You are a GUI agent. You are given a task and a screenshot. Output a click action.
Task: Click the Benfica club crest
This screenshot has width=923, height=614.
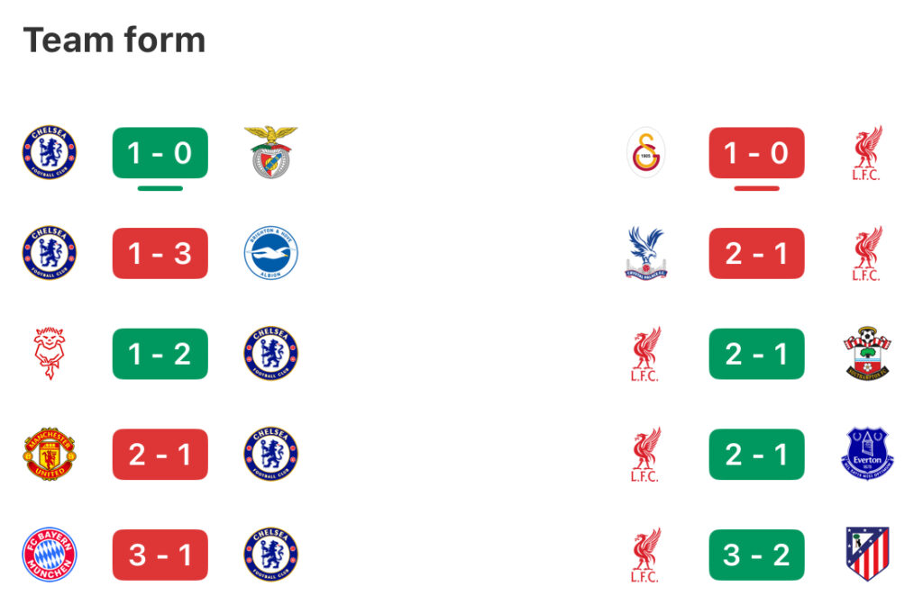tap(270, 152)
